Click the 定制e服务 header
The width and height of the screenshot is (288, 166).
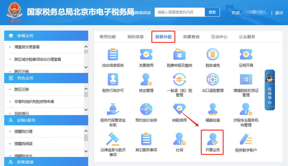[x=46, y=120]
